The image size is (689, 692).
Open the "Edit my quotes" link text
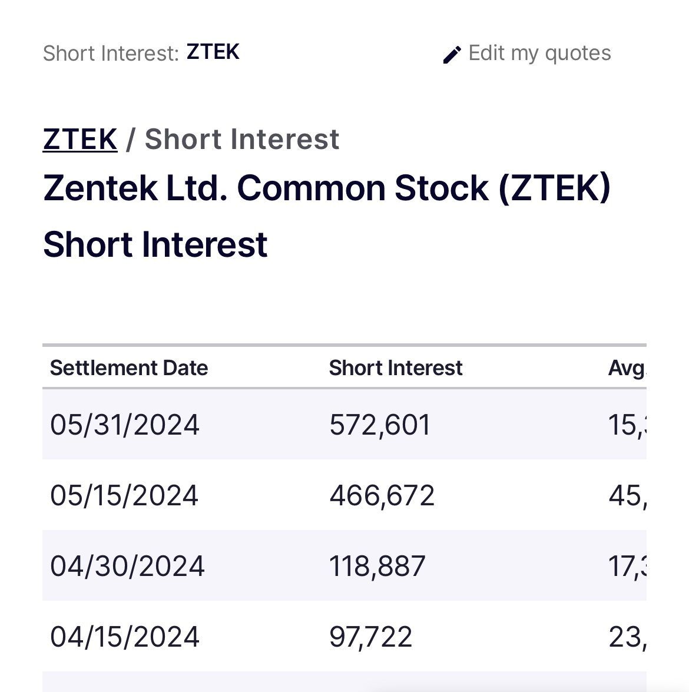pos(539,54)
